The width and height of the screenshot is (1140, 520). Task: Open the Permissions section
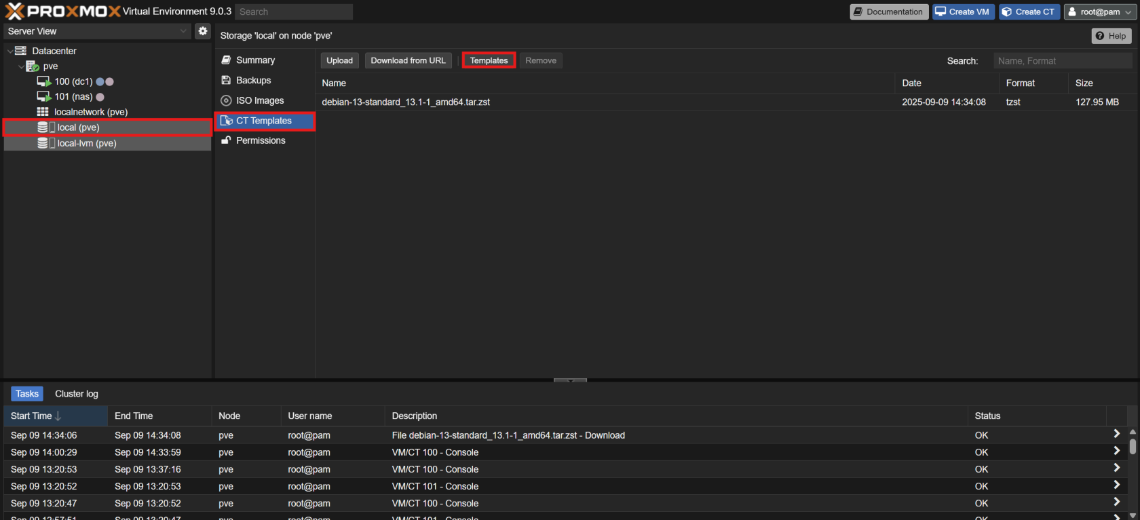tap(260, 140)
